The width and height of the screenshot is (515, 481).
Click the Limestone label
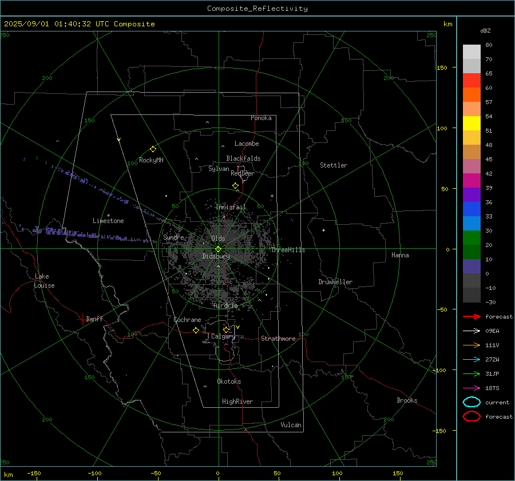click(108, 221)
